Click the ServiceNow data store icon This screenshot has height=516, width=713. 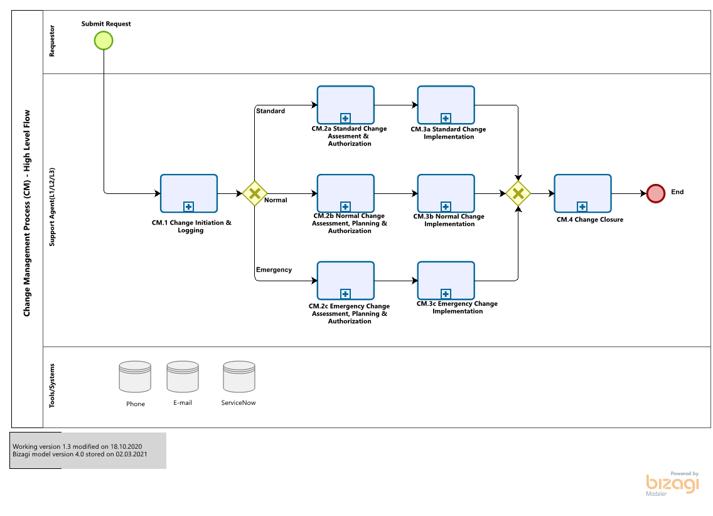pyautogui.click(x=239, y=376)
